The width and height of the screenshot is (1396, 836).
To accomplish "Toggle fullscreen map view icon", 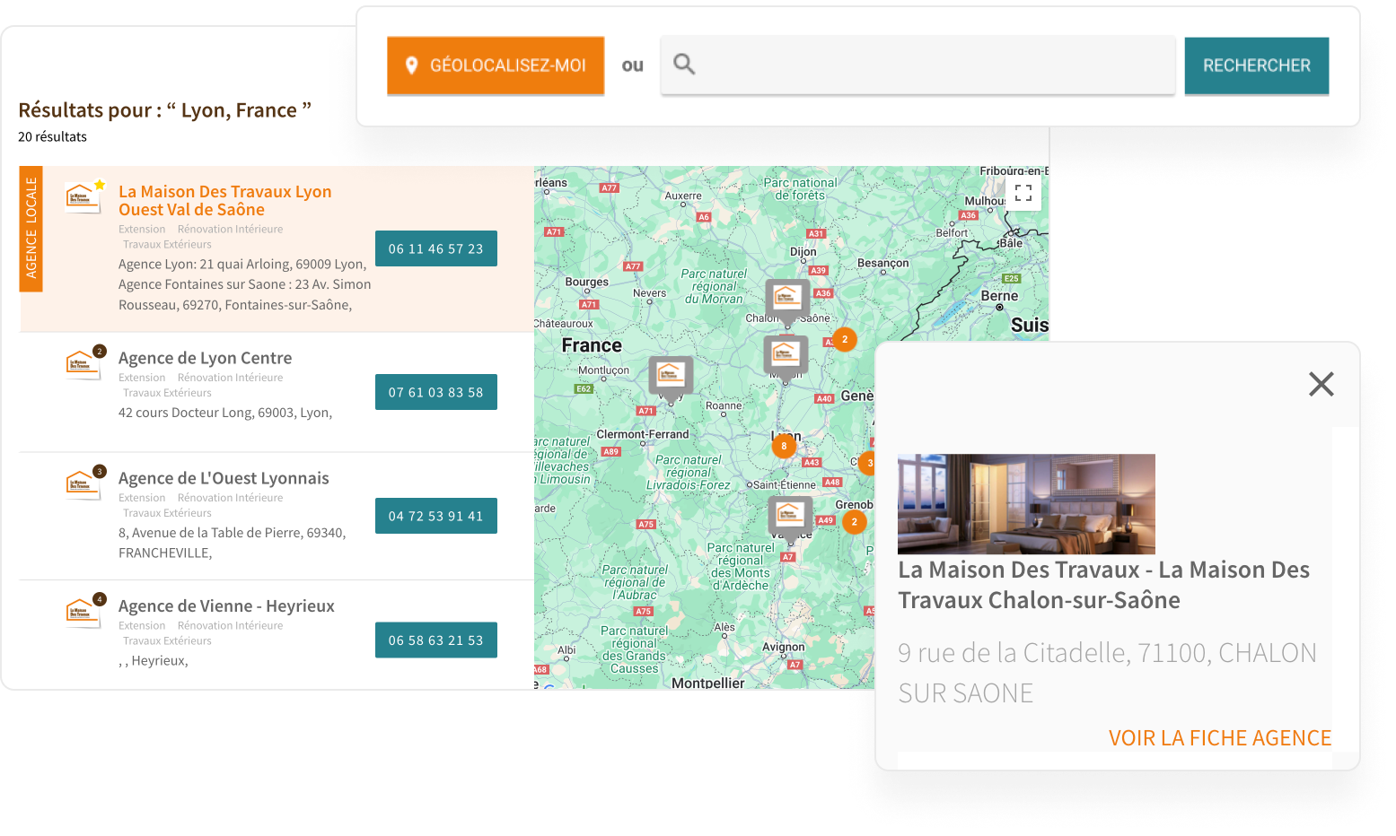I will (x=1023, y=192).
